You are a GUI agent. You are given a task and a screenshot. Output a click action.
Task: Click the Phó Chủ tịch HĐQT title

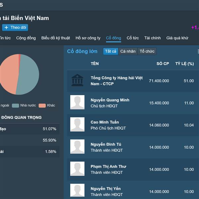(x=108, y=128)
